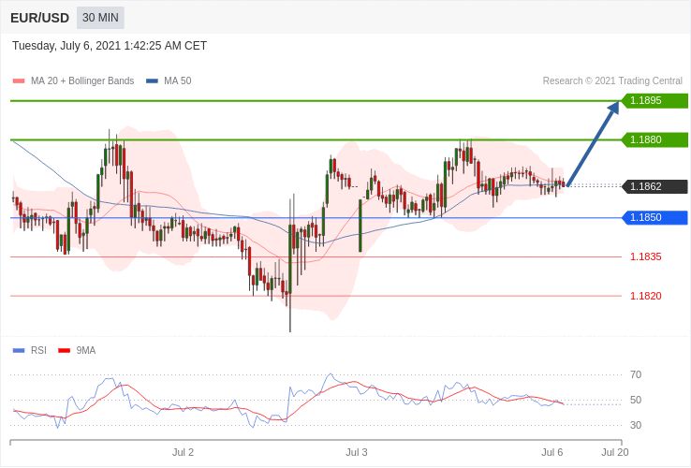This screenshot has height=468, width=691.
Task: Select the 1.1880 green resistance price tag
Action: tap(654, 139)
